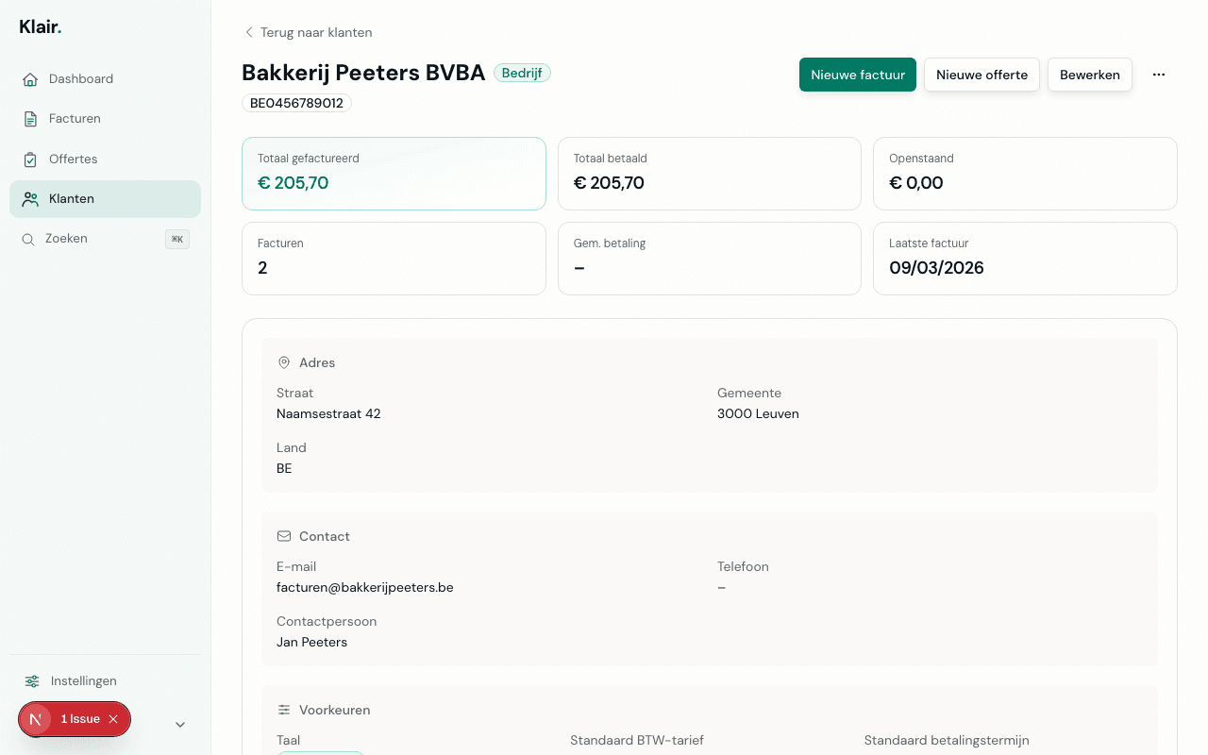Click the Bewerken button

coord(1089,75)
